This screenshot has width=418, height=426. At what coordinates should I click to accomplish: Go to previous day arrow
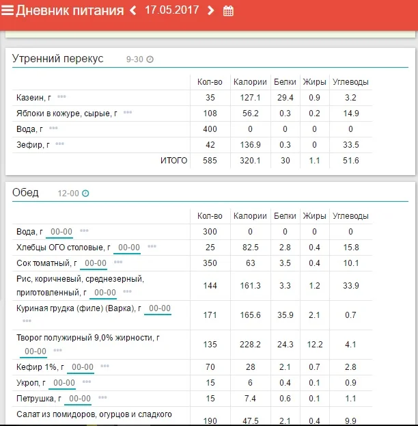[x=133, y=10]
